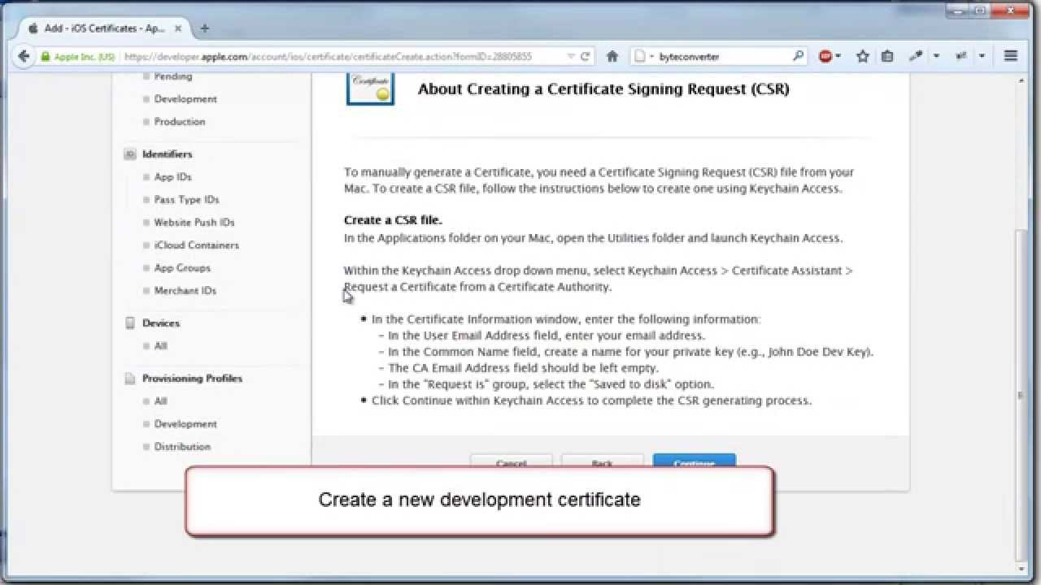
Task: Select All under Devices
Action: tap(161, 346)
